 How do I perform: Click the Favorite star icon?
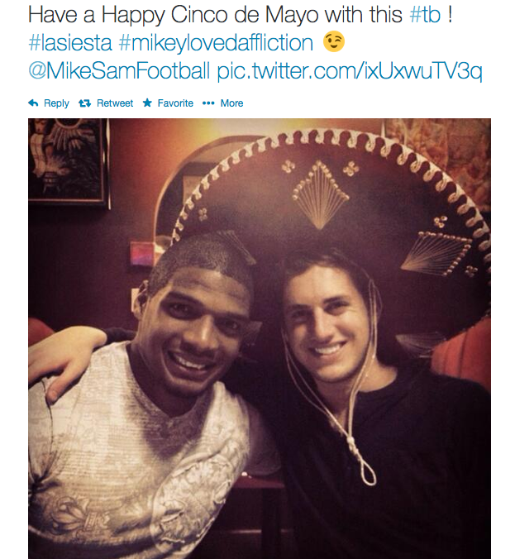(147, 103)
